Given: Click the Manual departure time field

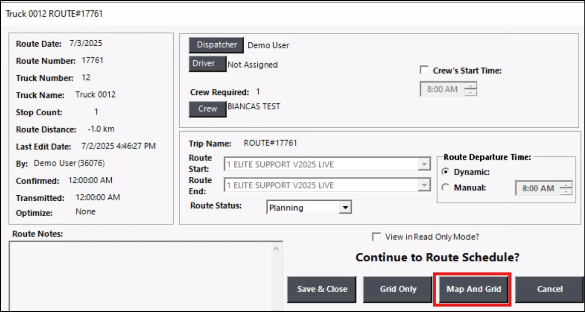Looking at the screenshot, I should 538,188.
